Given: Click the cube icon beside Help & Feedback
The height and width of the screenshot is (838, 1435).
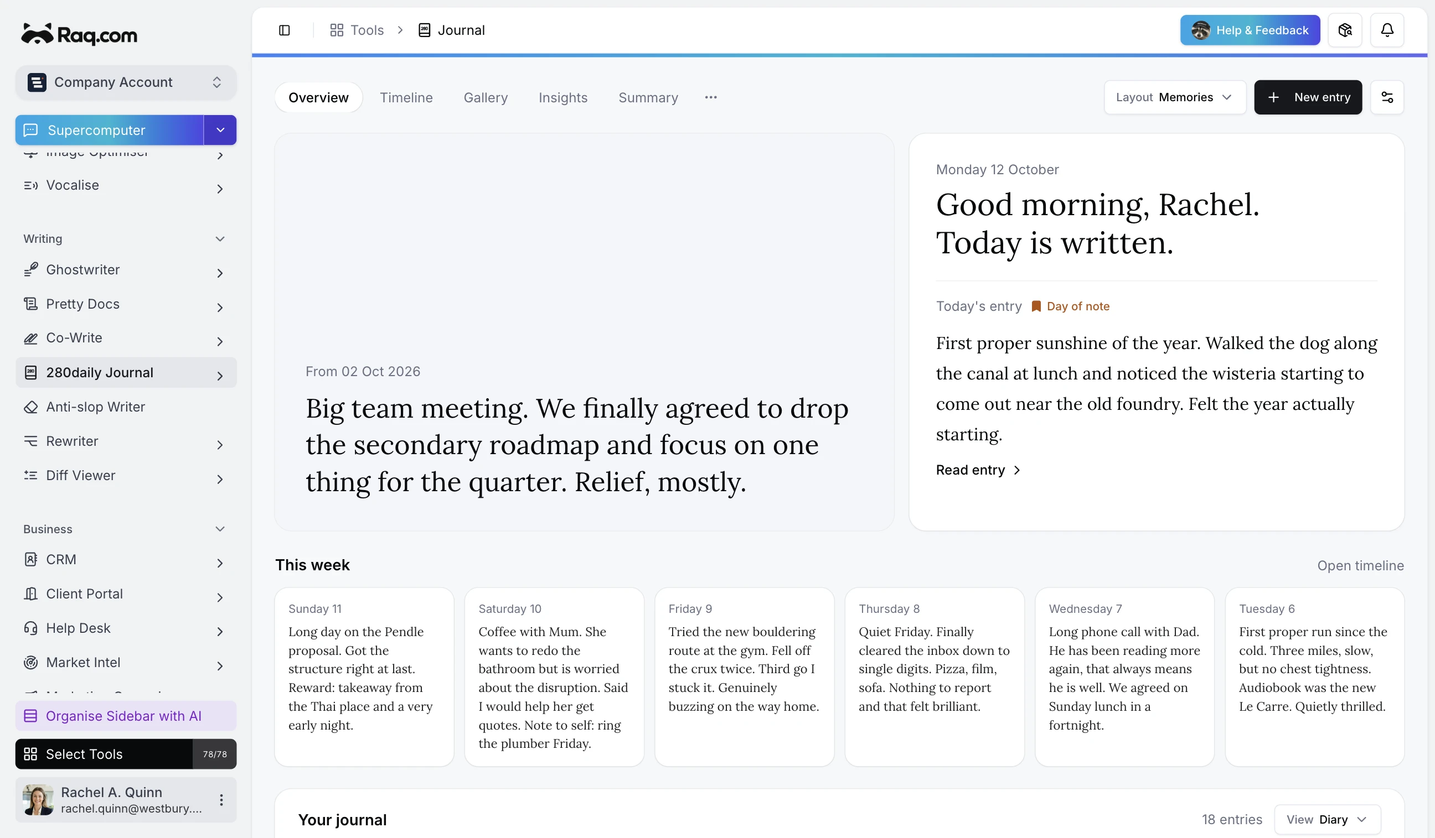Looking at the screenshot, I should coord(1344,30).
